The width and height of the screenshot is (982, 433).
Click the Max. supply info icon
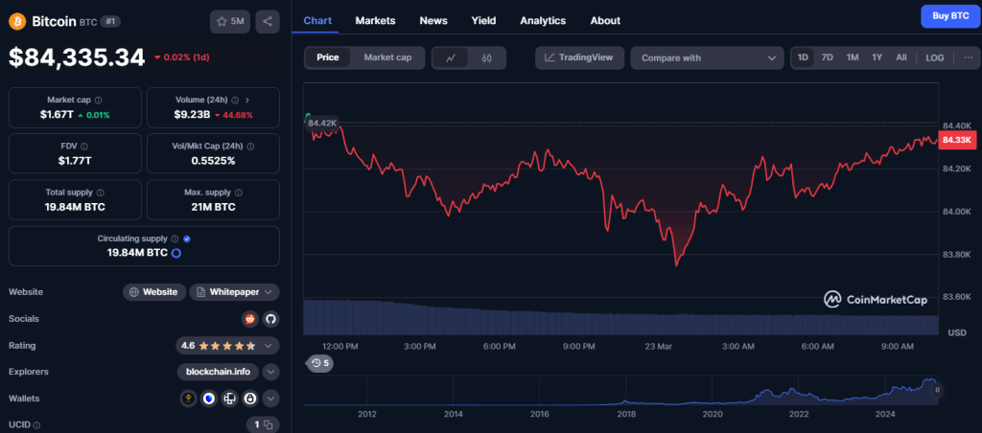pos(238,193)
